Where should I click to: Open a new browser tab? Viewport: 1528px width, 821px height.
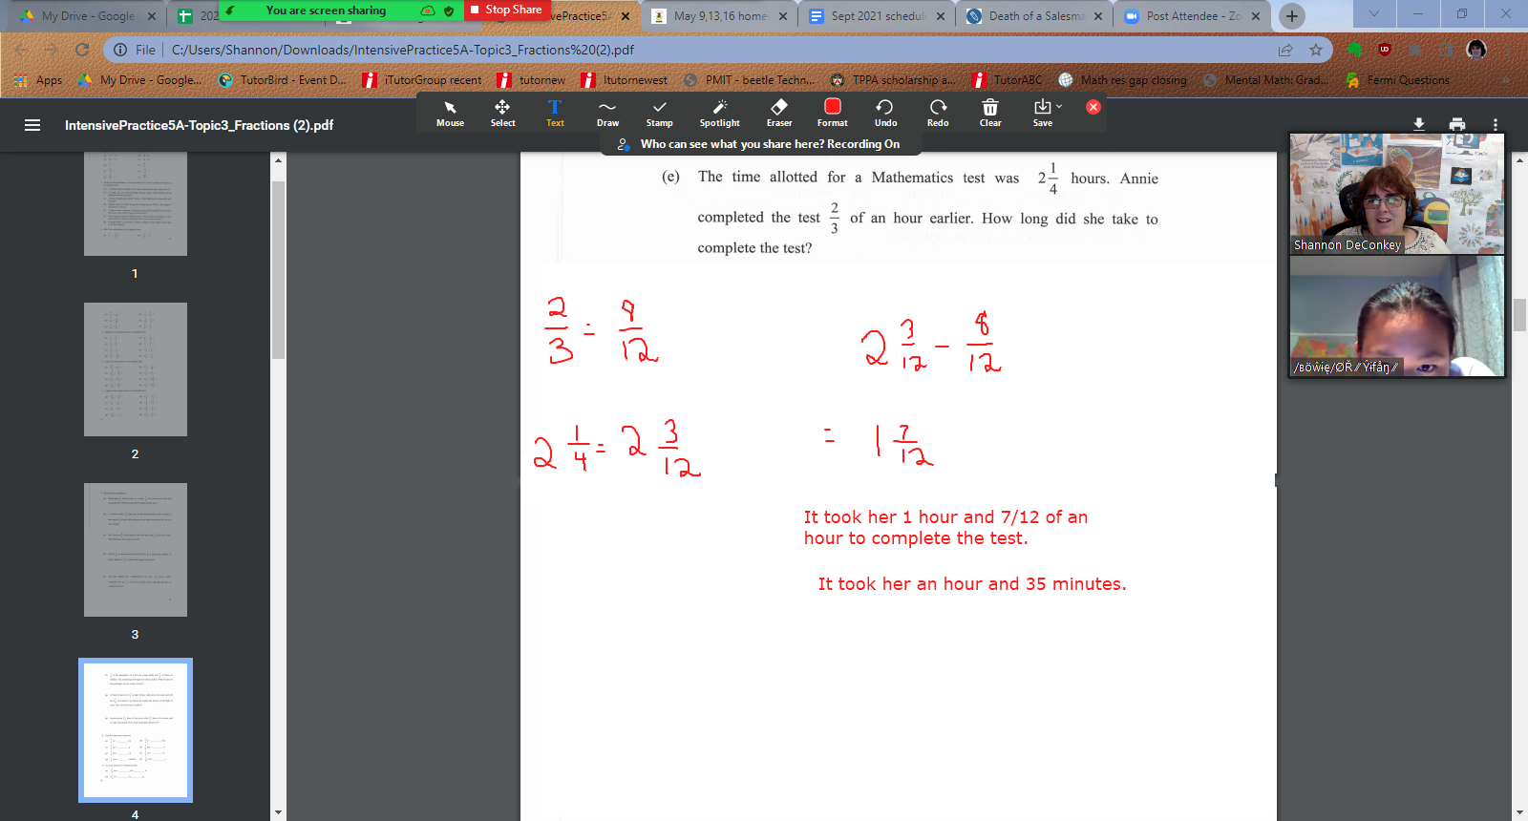[1292, 15]
